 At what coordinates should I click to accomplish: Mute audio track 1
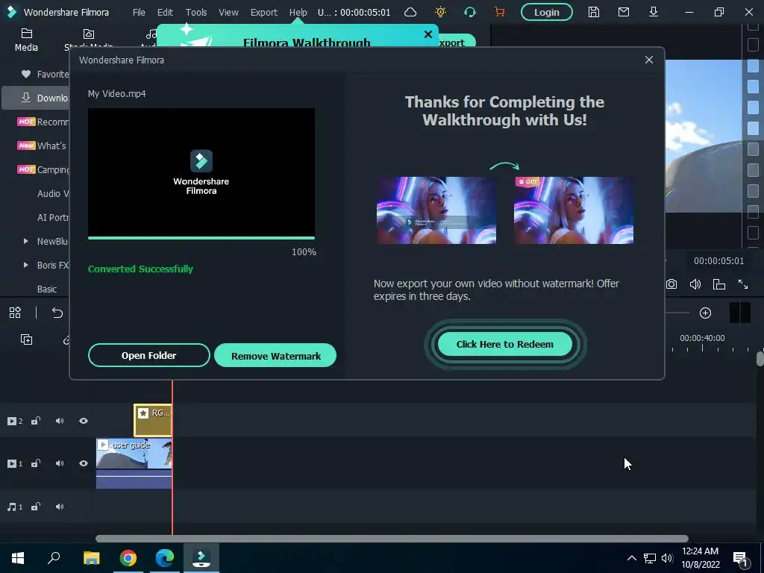(60, 507)
